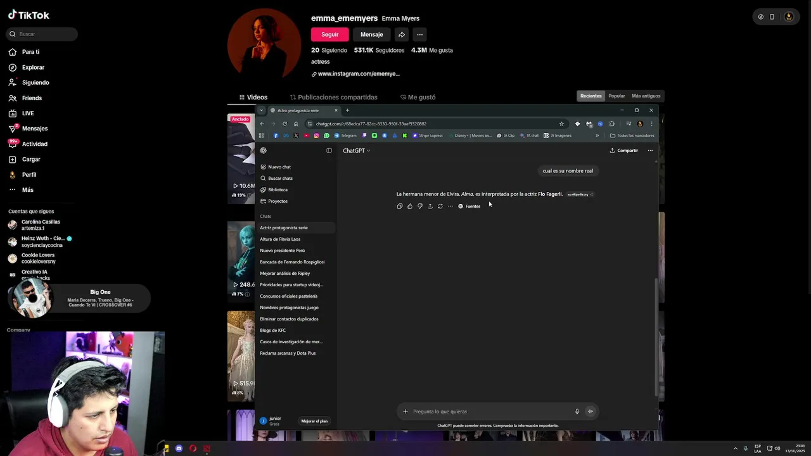Click the ChatGPT logo in sidebar

tap(264, 151)
